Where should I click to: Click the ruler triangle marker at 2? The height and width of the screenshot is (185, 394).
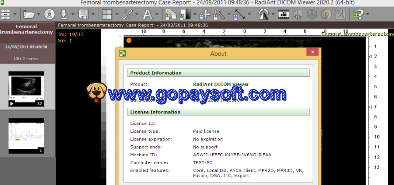pyautogui.click(x=370, y=57)
